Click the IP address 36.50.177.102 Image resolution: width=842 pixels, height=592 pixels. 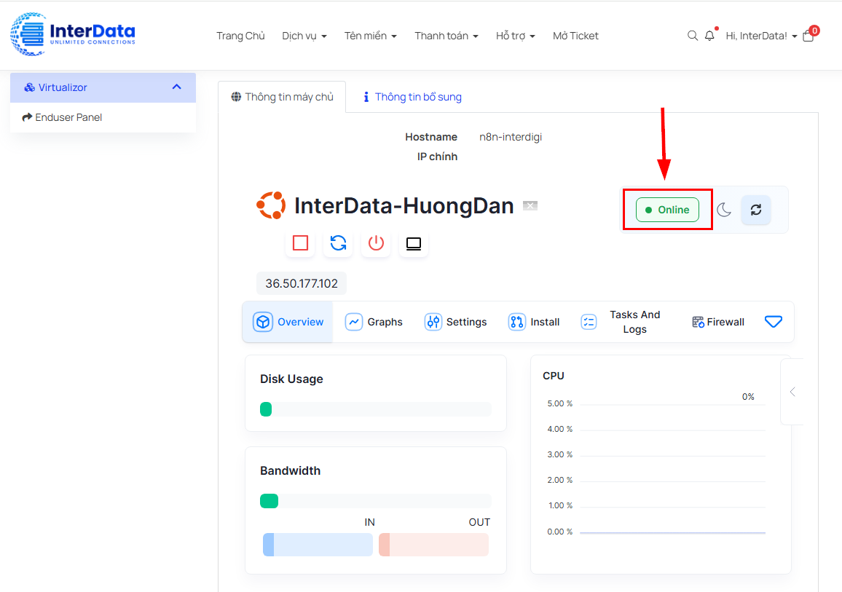tap(302, 283)
